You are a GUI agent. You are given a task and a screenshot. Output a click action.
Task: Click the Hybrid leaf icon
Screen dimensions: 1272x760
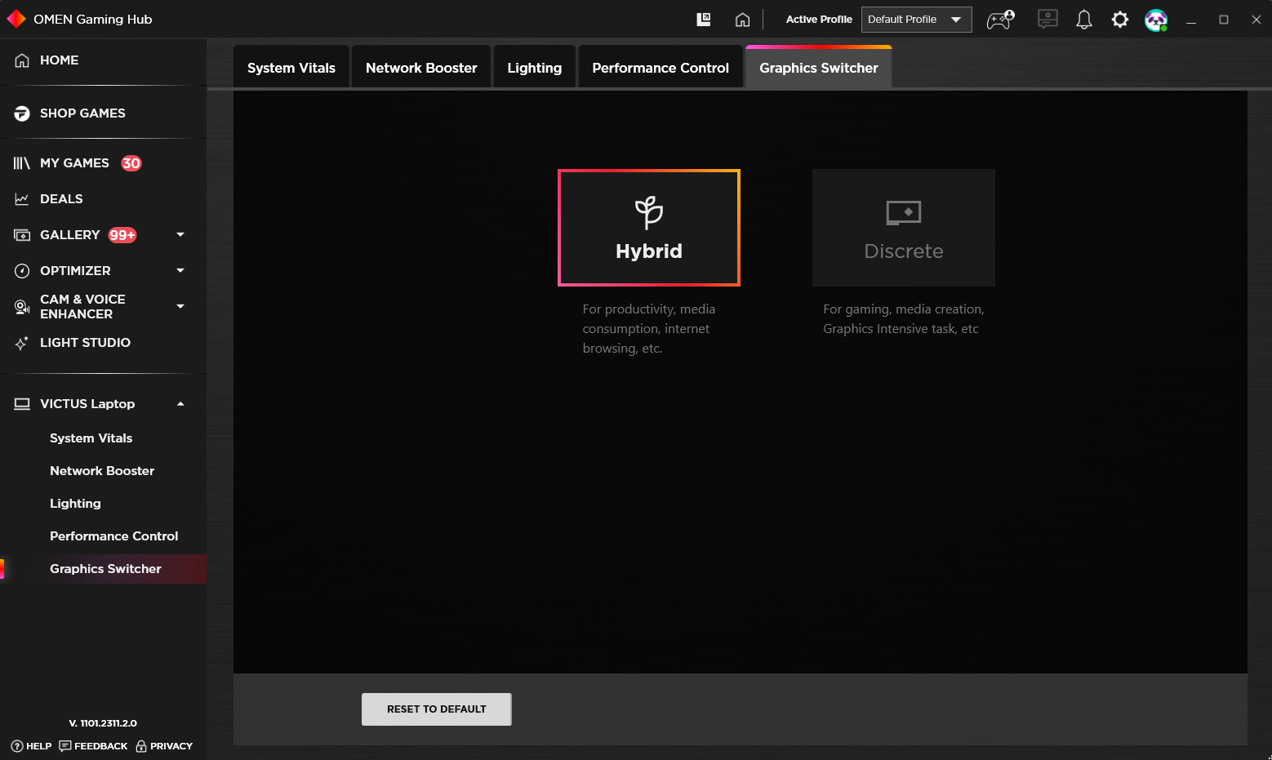pyautogui.click(x=649, y=212)
